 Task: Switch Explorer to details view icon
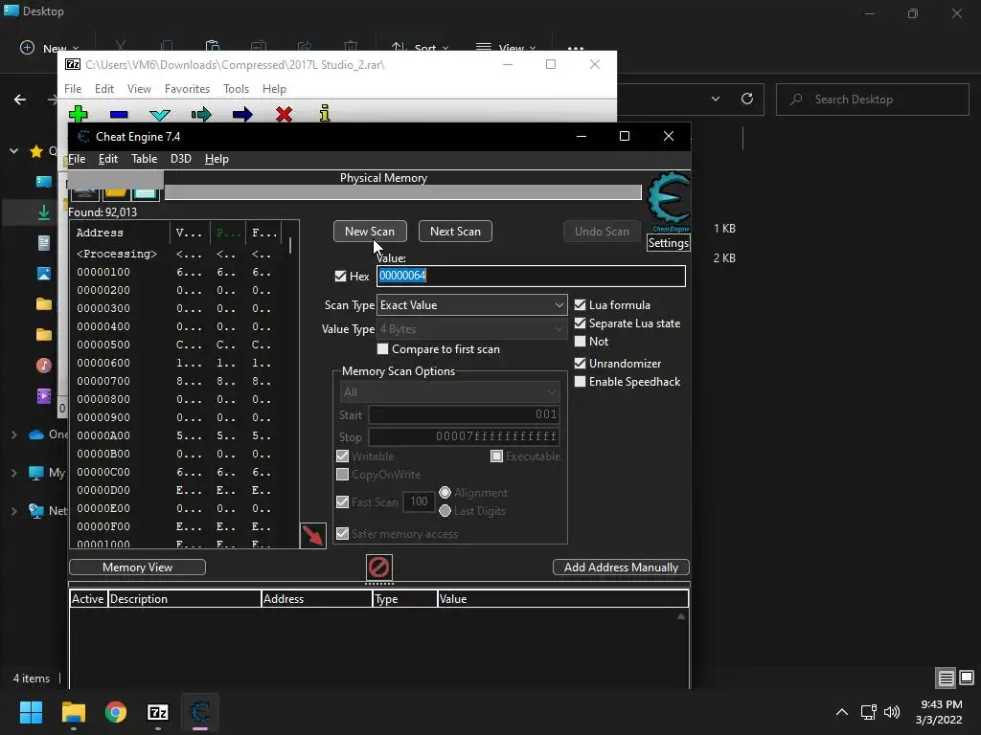click(x=946, y=678)
